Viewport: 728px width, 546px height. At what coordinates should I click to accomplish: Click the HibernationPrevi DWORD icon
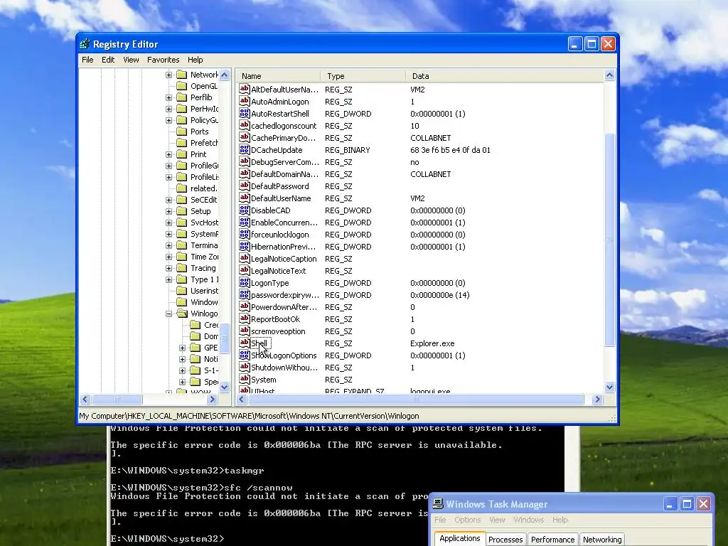coord(245,246)
